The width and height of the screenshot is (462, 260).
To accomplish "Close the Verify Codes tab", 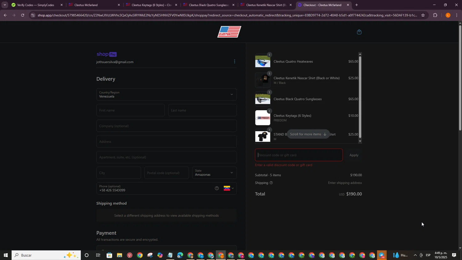I will tap(62, 5).
